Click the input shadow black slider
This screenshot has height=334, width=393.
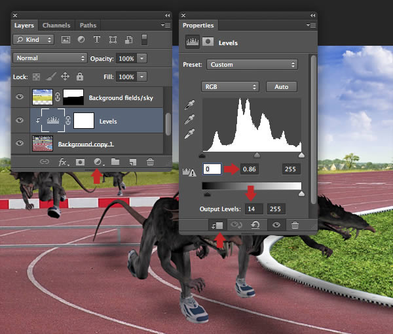202,156
